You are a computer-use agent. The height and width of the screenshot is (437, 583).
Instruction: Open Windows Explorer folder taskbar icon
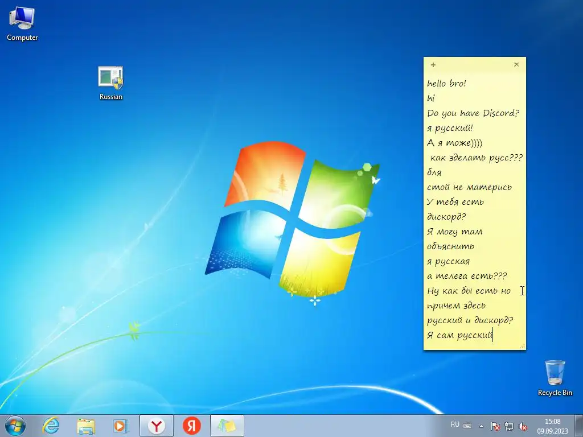click(x=86, y=426)
